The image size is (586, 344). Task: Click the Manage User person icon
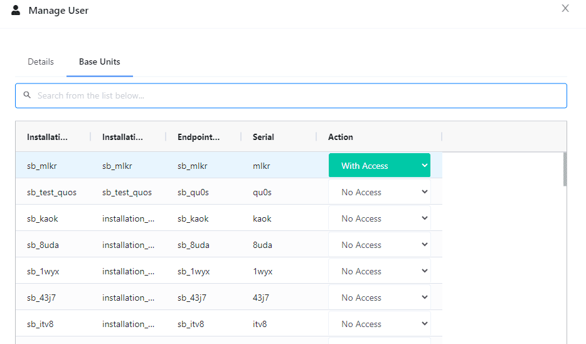click(x=16, y=10)
